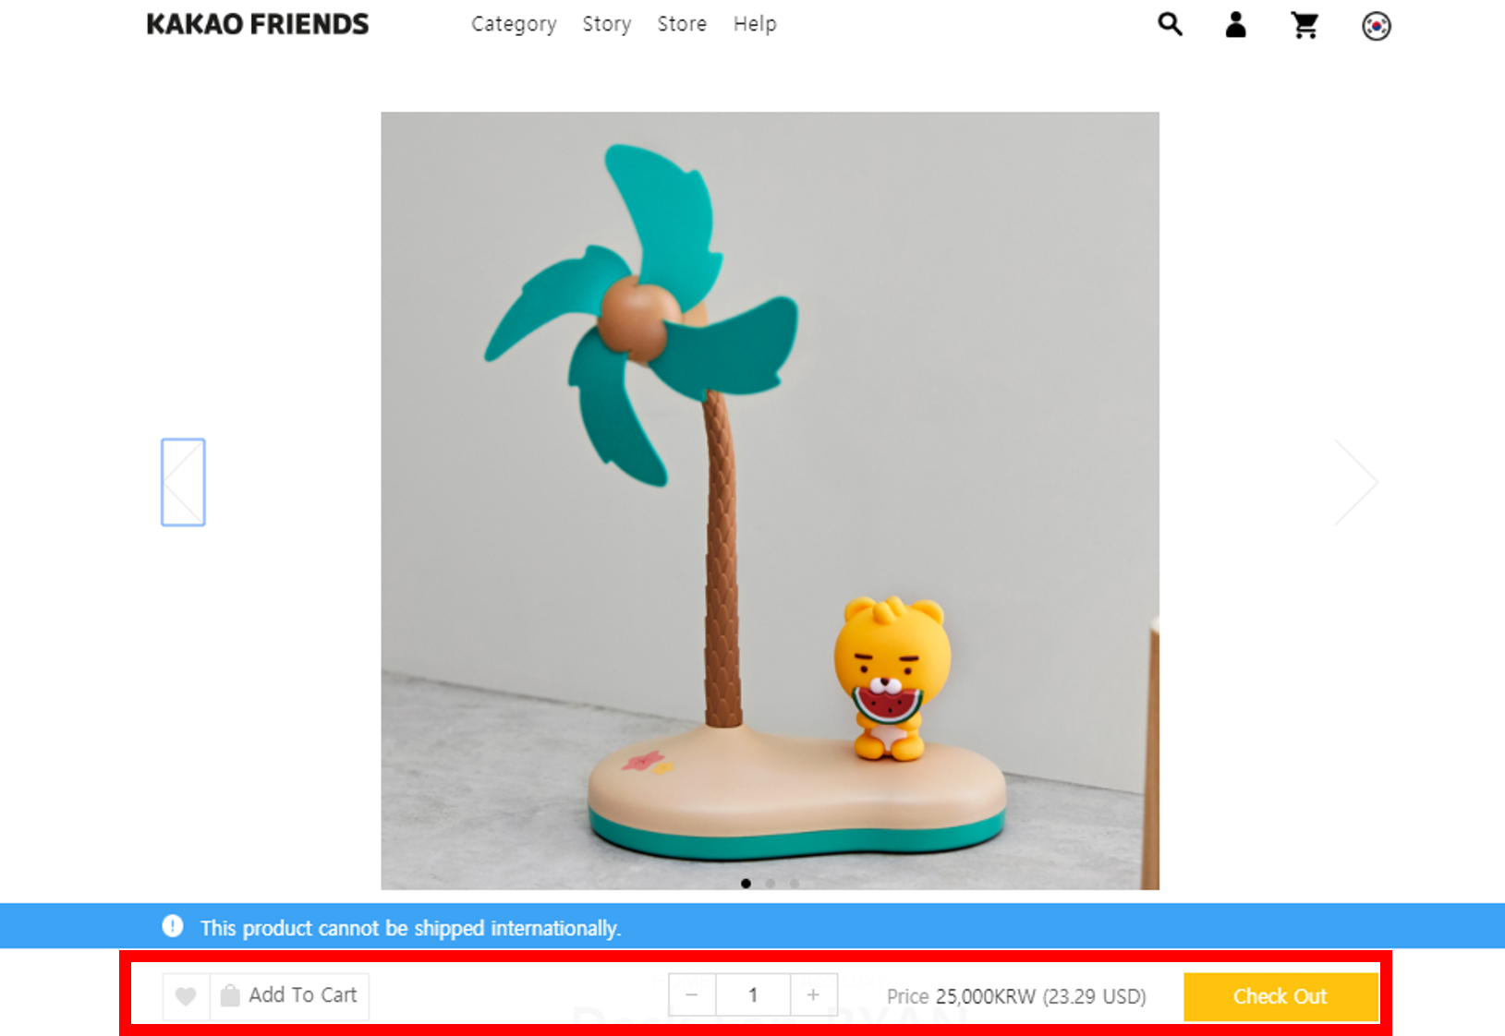
Task: Open the Story menu item
Action: [x=607, y=25]
